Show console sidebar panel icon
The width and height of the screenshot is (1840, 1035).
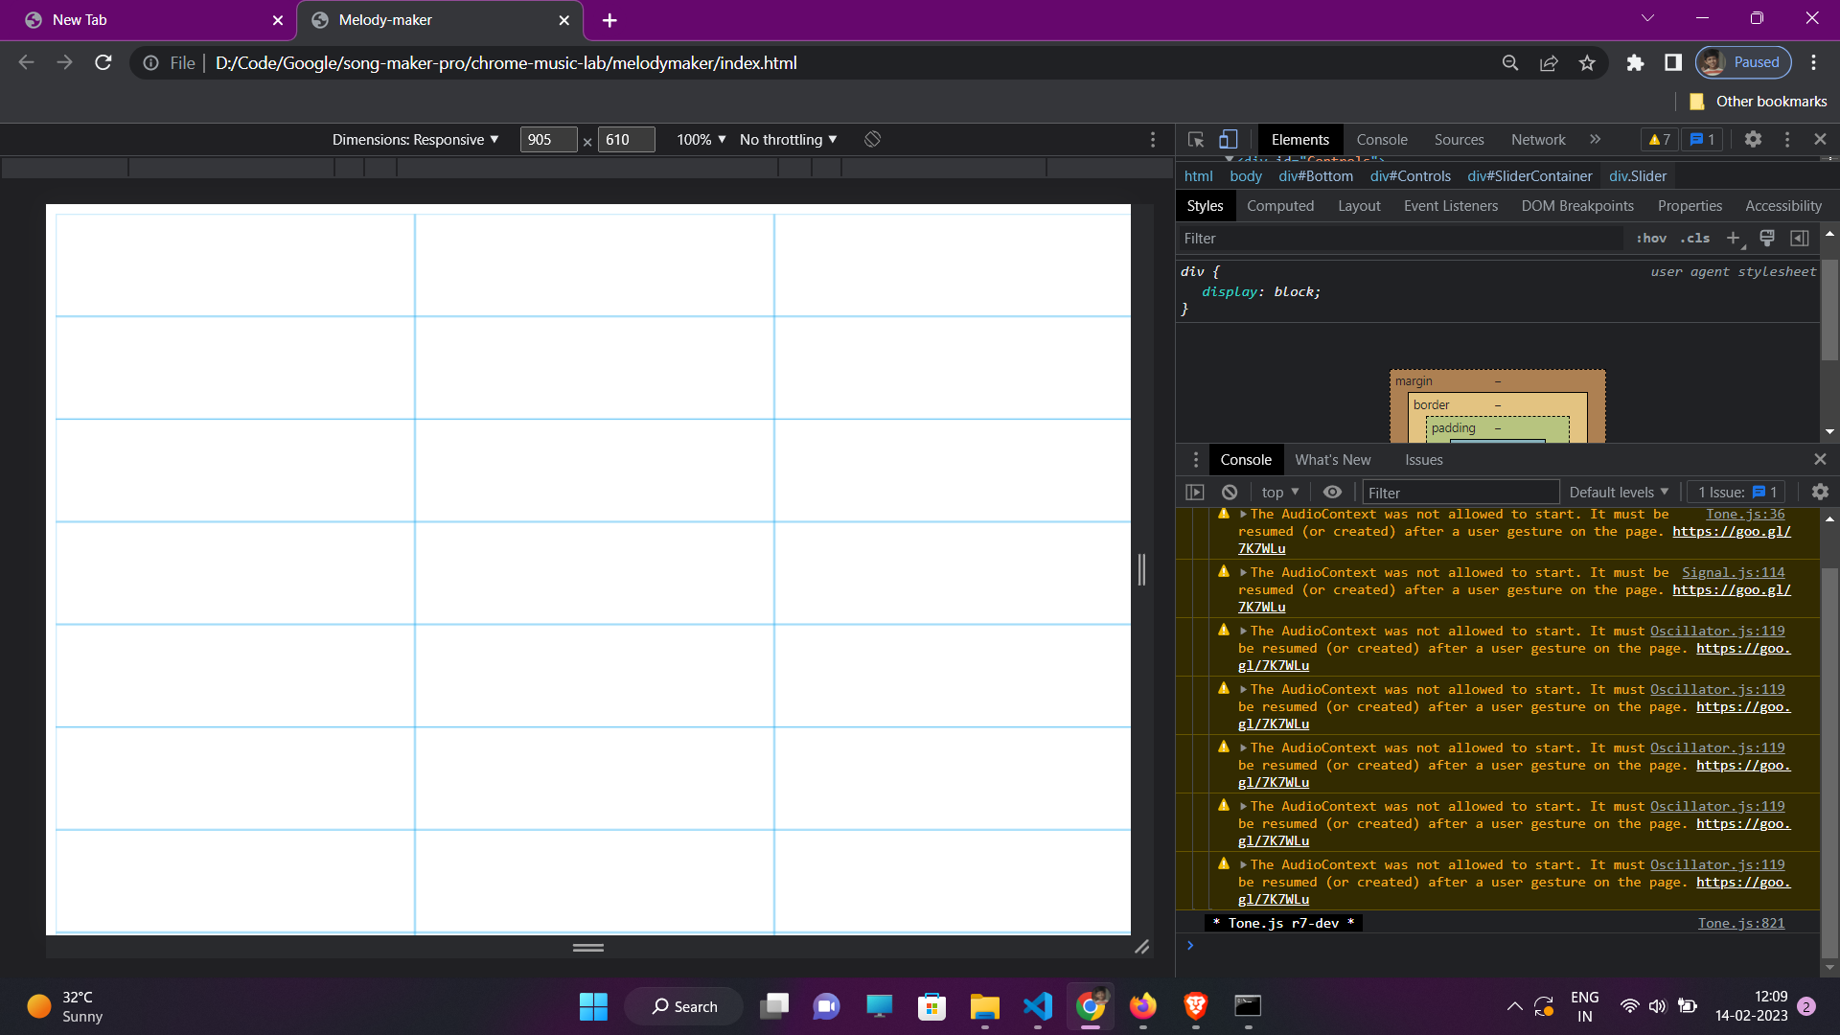pyautogui.click(x=1194, y=492)
